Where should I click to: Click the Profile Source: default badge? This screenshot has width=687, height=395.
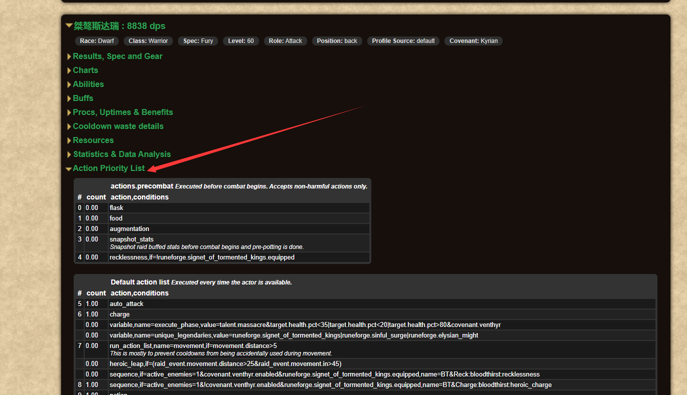click(x=403, y=41)
